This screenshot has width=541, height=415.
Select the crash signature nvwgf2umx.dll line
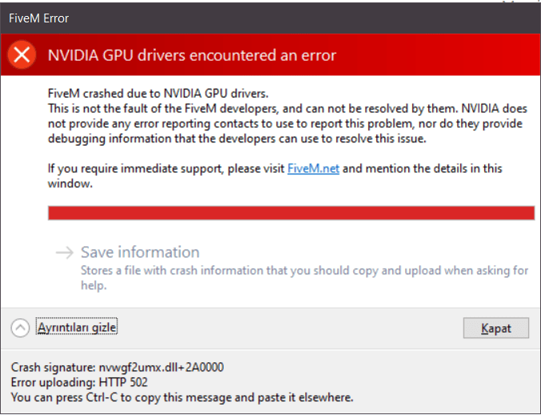117,368
